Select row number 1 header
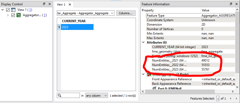This screenshot has width=240, height=103. pos(59,27)
